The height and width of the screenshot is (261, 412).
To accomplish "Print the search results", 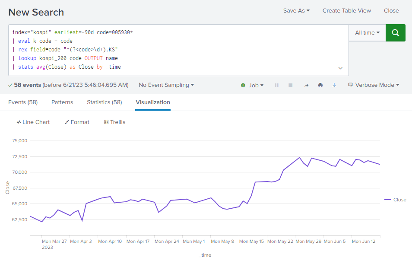I will point(320,85).
